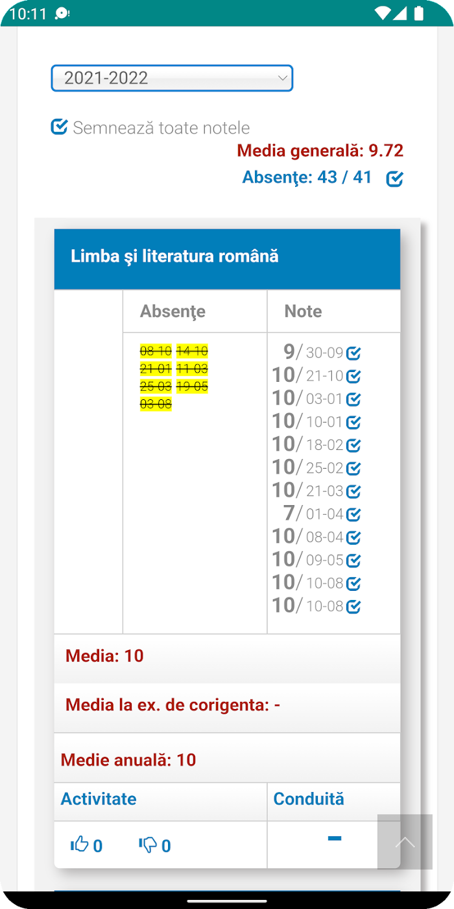Check Semnează toate notele checkbox
Screen dimensions: 454x909
click(59, 127)
